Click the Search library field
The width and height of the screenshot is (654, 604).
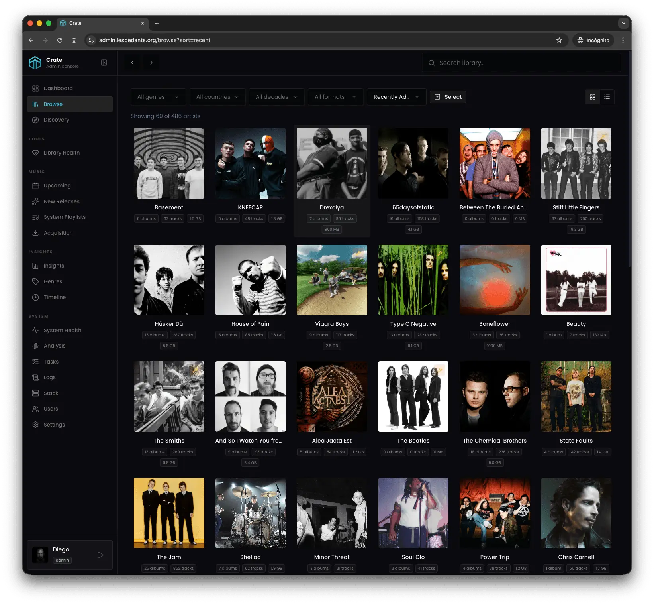[x=521, y=63]
